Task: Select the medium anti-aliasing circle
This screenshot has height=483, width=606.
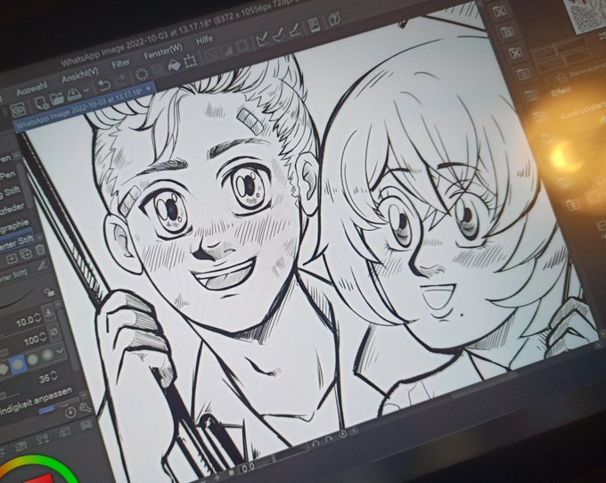Action: 33,359
